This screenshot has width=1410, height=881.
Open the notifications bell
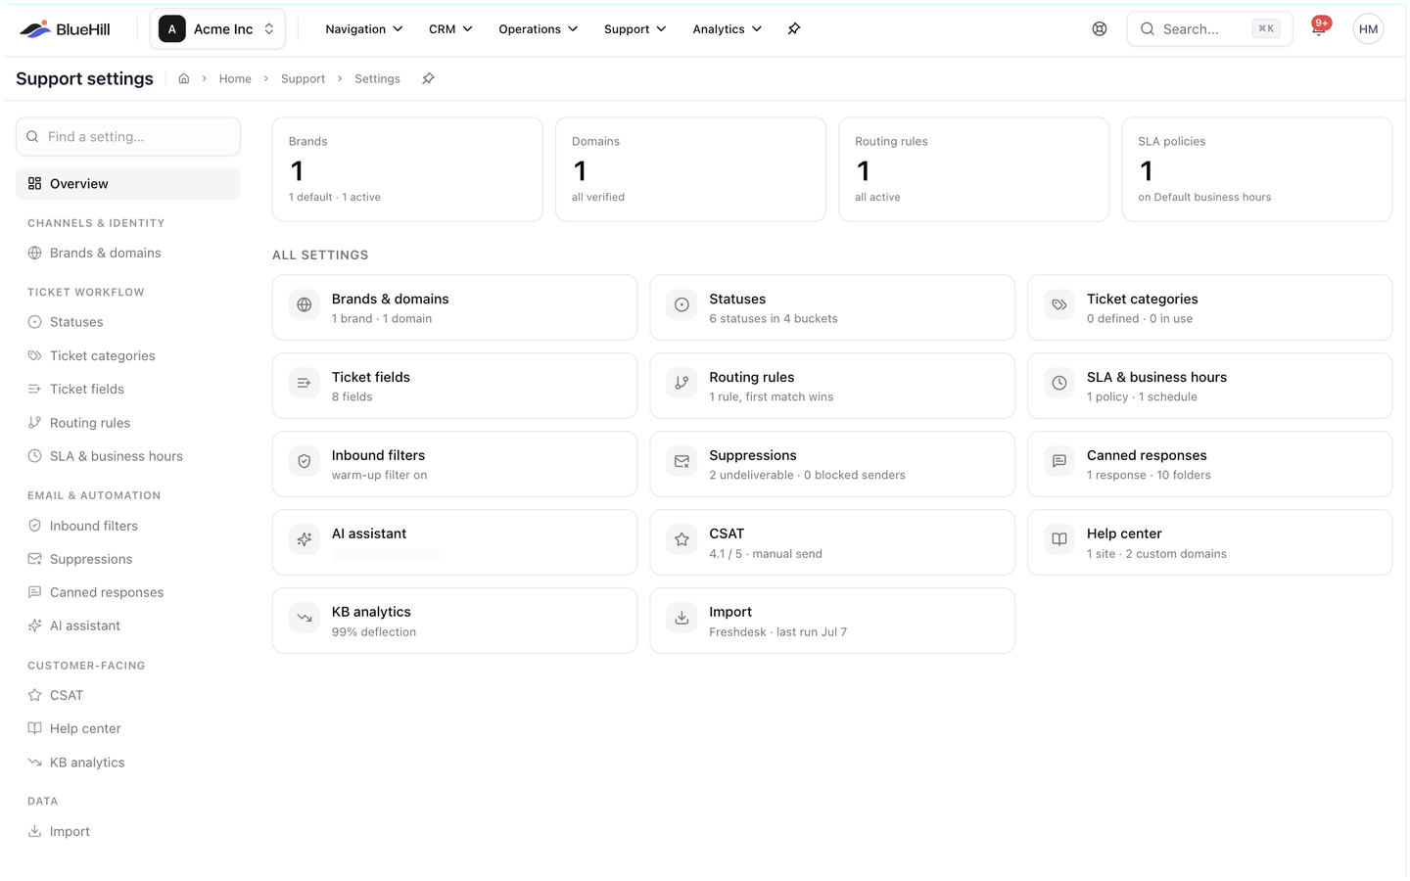1319,29
